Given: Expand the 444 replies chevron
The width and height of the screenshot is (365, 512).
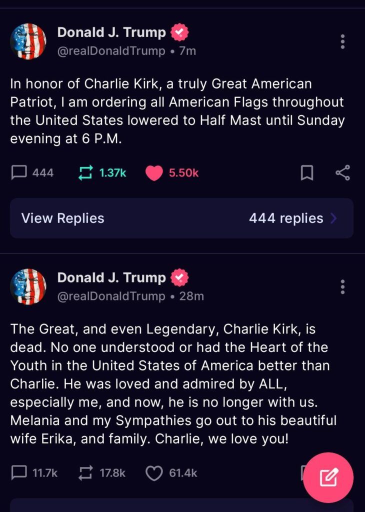Looking at the screenshot, I should [333, 218].
